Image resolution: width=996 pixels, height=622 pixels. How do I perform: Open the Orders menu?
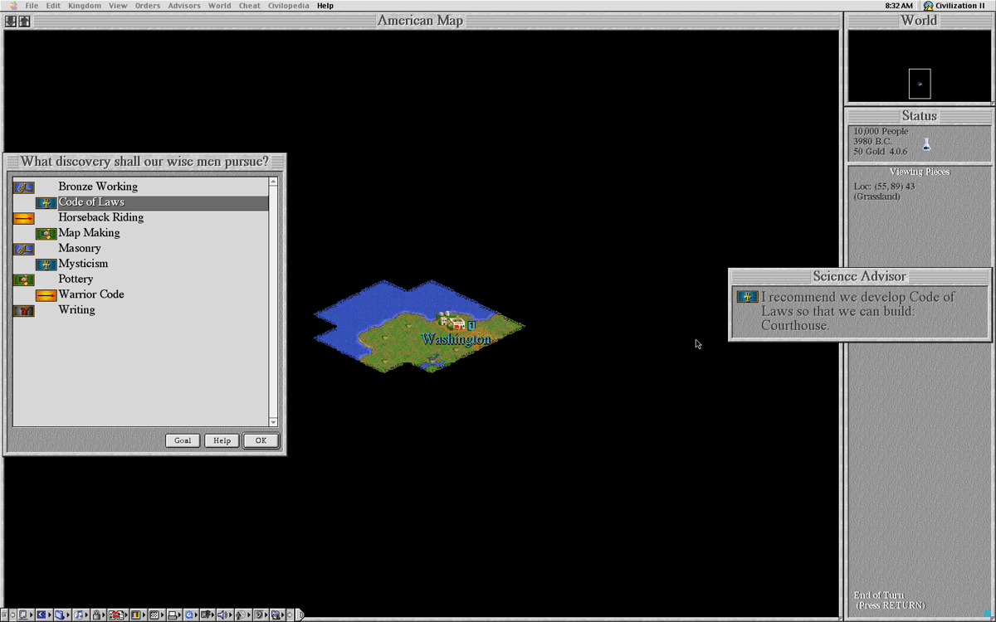pos(148,6)
